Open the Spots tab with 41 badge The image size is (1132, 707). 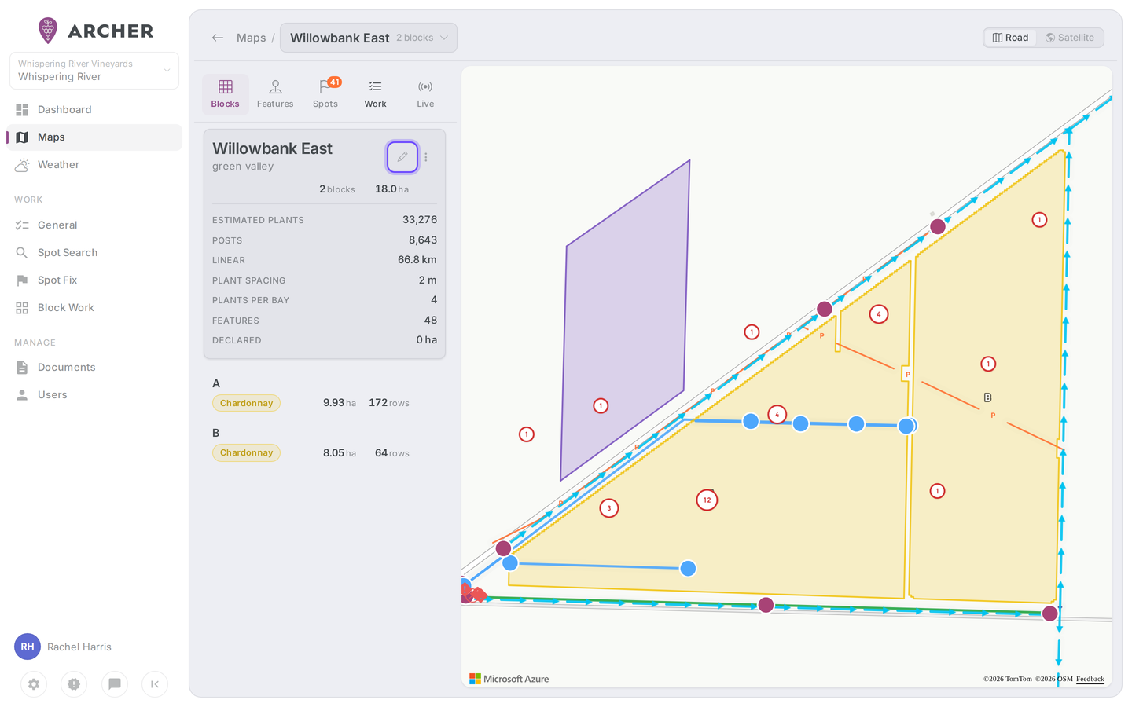(x=325, y=94)
